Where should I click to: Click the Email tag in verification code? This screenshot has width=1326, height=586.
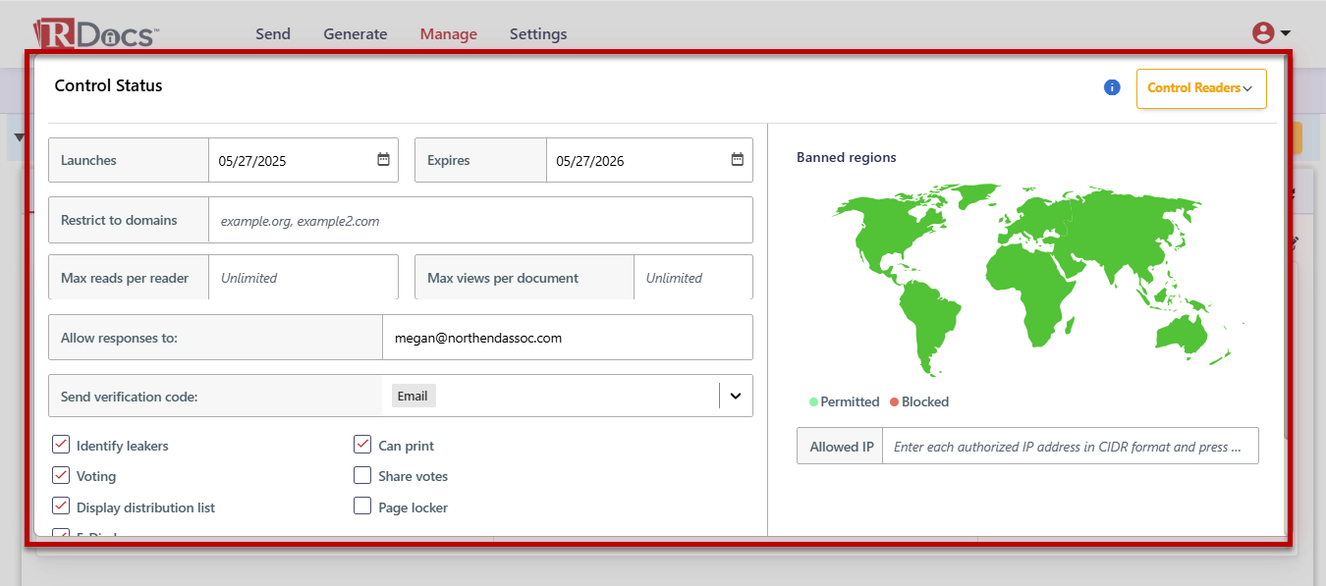[414, 396]
